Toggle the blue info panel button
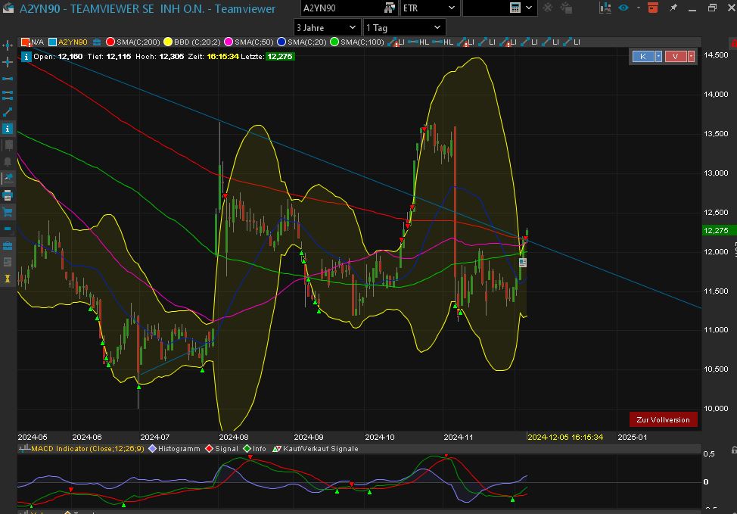737x514 pixels. [x=8, y=129]
